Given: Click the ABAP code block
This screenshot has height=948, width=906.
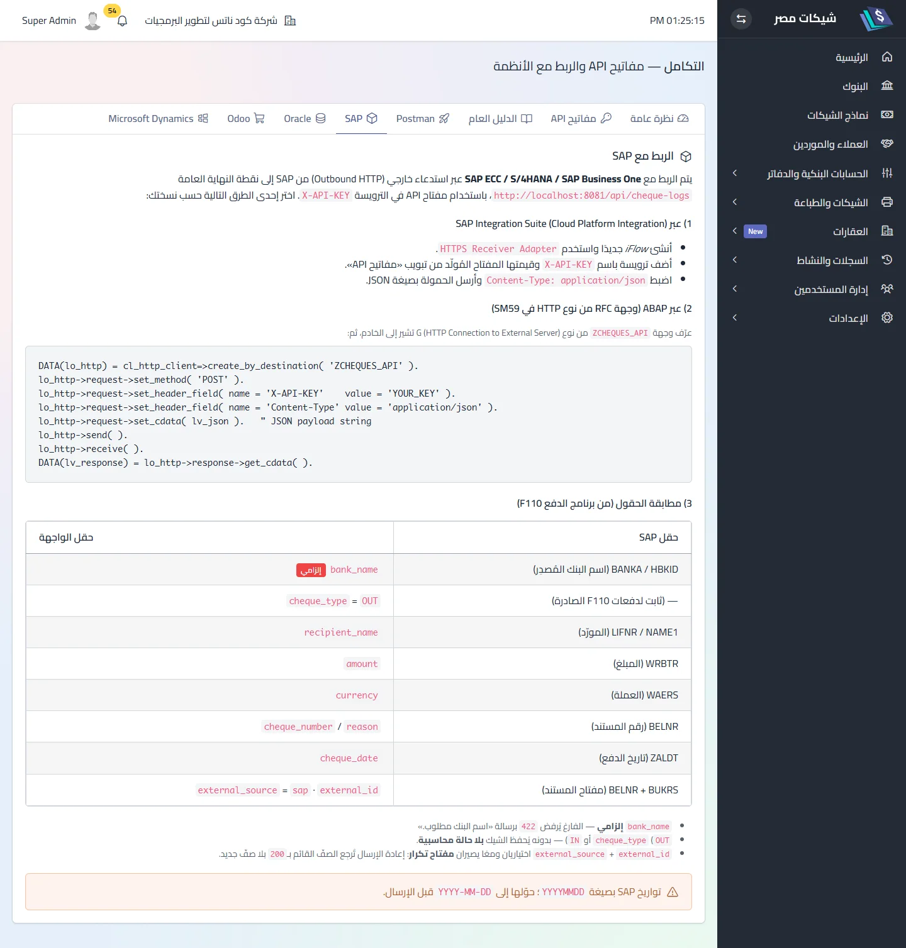Looking at the screenshot, I should point(359,414).
